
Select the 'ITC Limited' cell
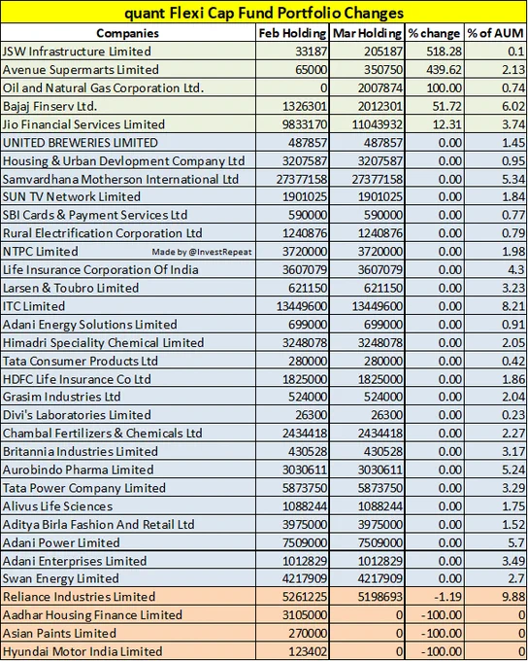click(128, 305)
